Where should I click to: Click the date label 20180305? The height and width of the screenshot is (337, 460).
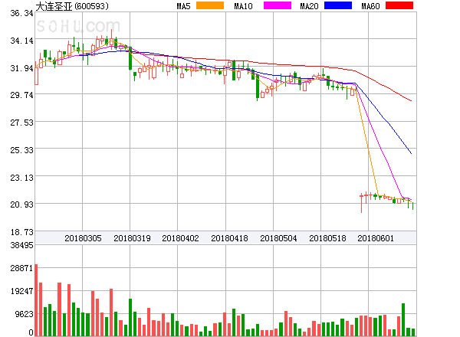(83, 238)
